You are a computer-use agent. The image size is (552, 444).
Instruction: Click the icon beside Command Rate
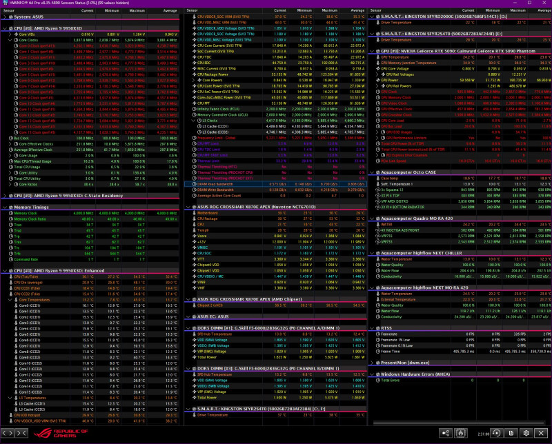pyautogui.click(x=11, y=259)
